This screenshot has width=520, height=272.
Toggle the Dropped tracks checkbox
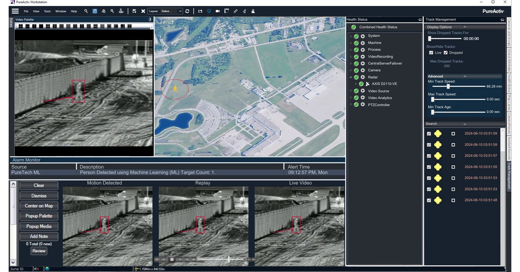[446, 53]
